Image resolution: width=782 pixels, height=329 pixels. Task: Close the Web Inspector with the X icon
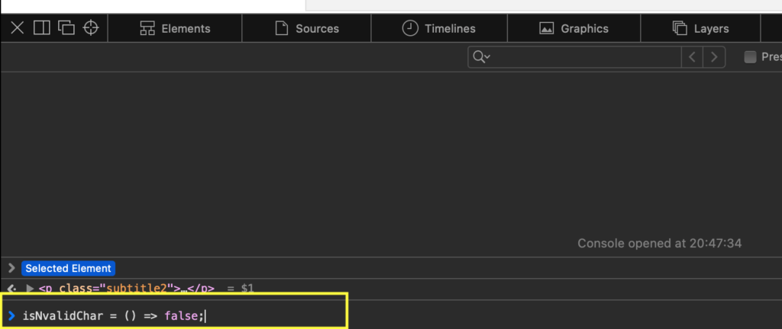17,28
